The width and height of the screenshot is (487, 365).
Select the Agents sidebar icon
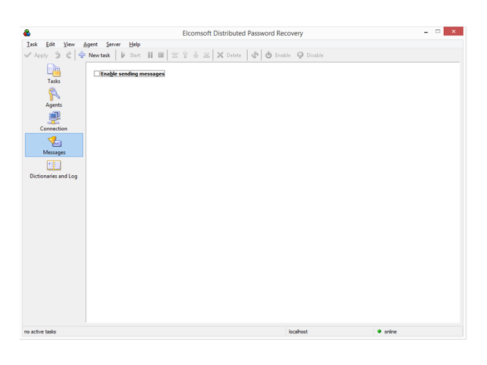pos(54,99)
